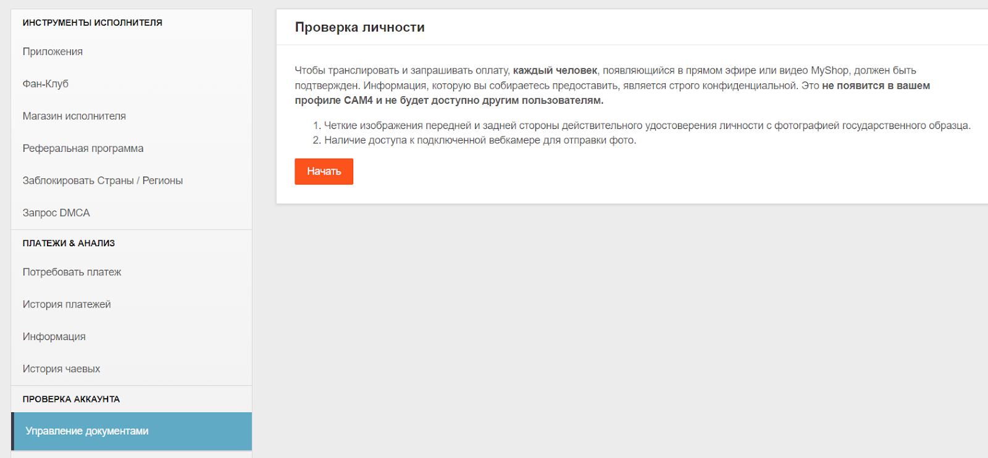This screenshot has height=458, width=988.
Task: Click the bold text 'каждый человек'
Action: pos(555,70)
